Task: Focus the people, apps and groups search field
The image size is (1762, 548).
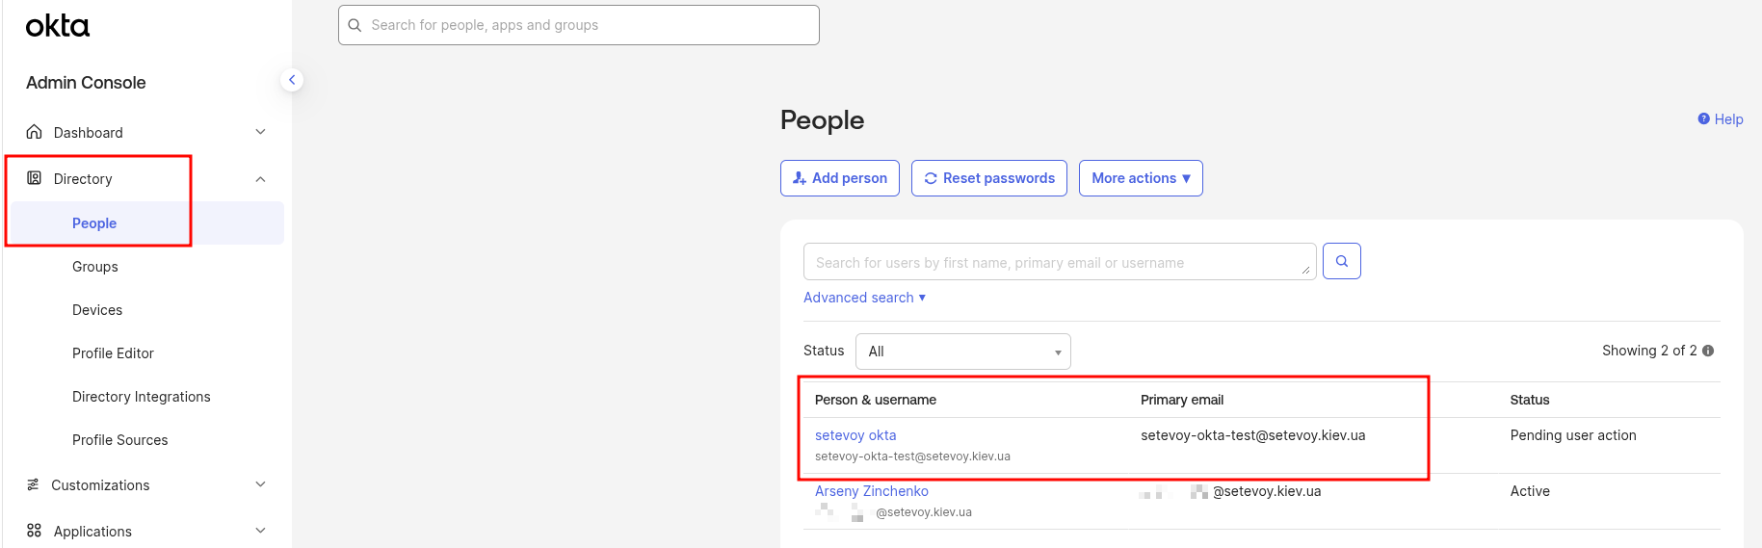Action: pyautogui.click(x=588, y=25)
